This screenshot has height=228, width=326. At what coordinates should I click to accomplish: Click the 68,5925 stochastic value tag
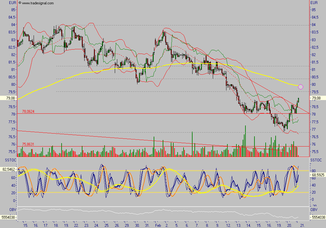pos(318,175)
